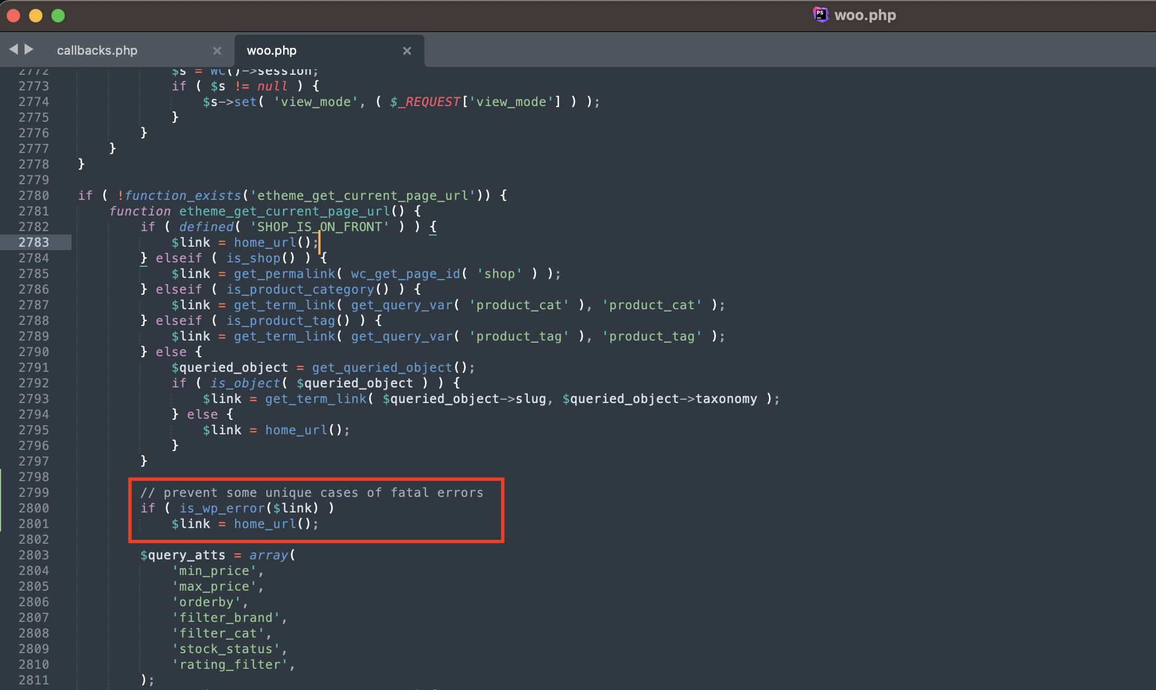Click is_wp_error on line 2800

[222, 508]
